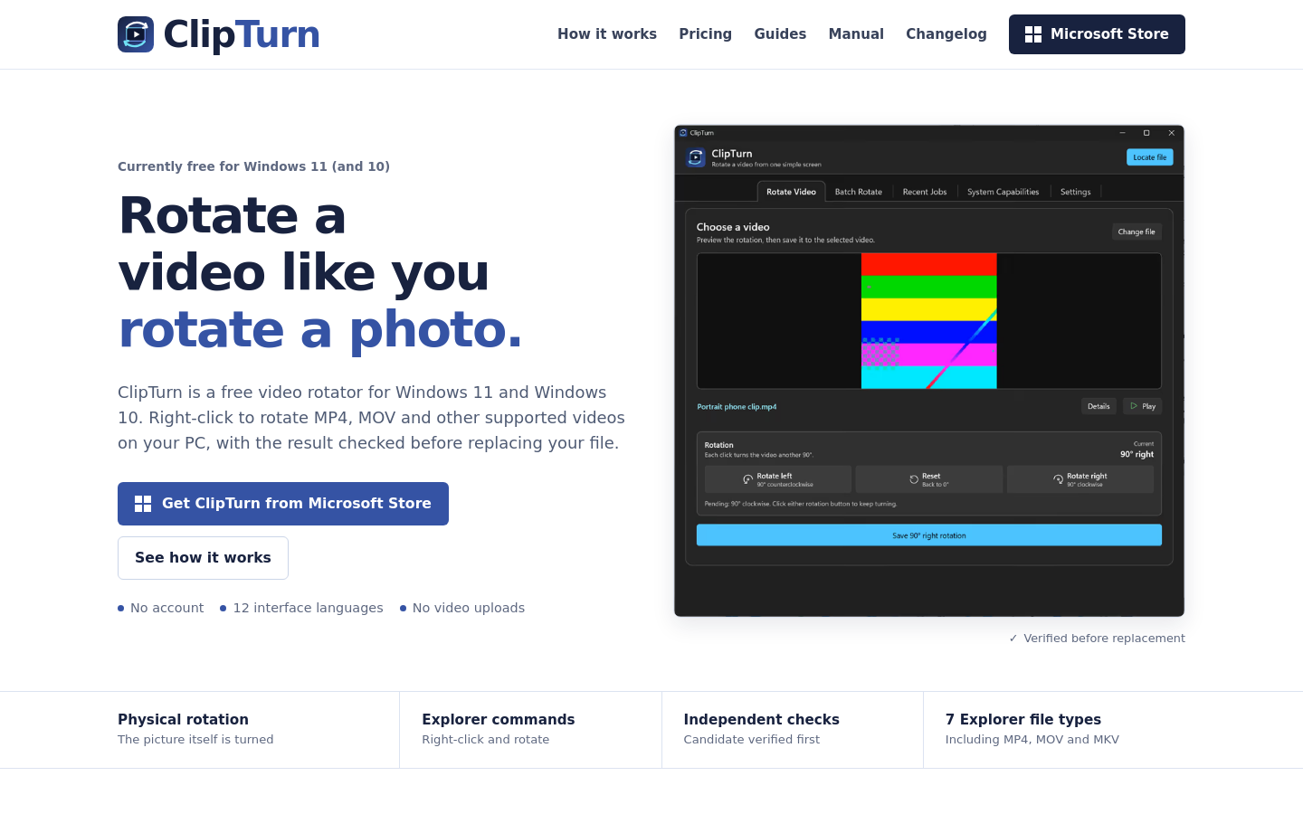1303x814 pixels.
Task: Click the Rotate right icon in the app screenshot
Action: coord(1058,479)
